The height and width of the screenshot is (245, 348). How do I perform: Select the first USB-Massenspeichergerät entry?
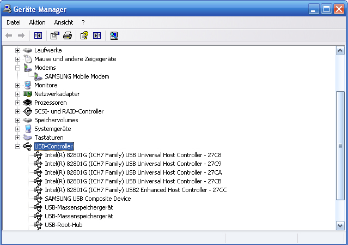click(x=79, y=207)
